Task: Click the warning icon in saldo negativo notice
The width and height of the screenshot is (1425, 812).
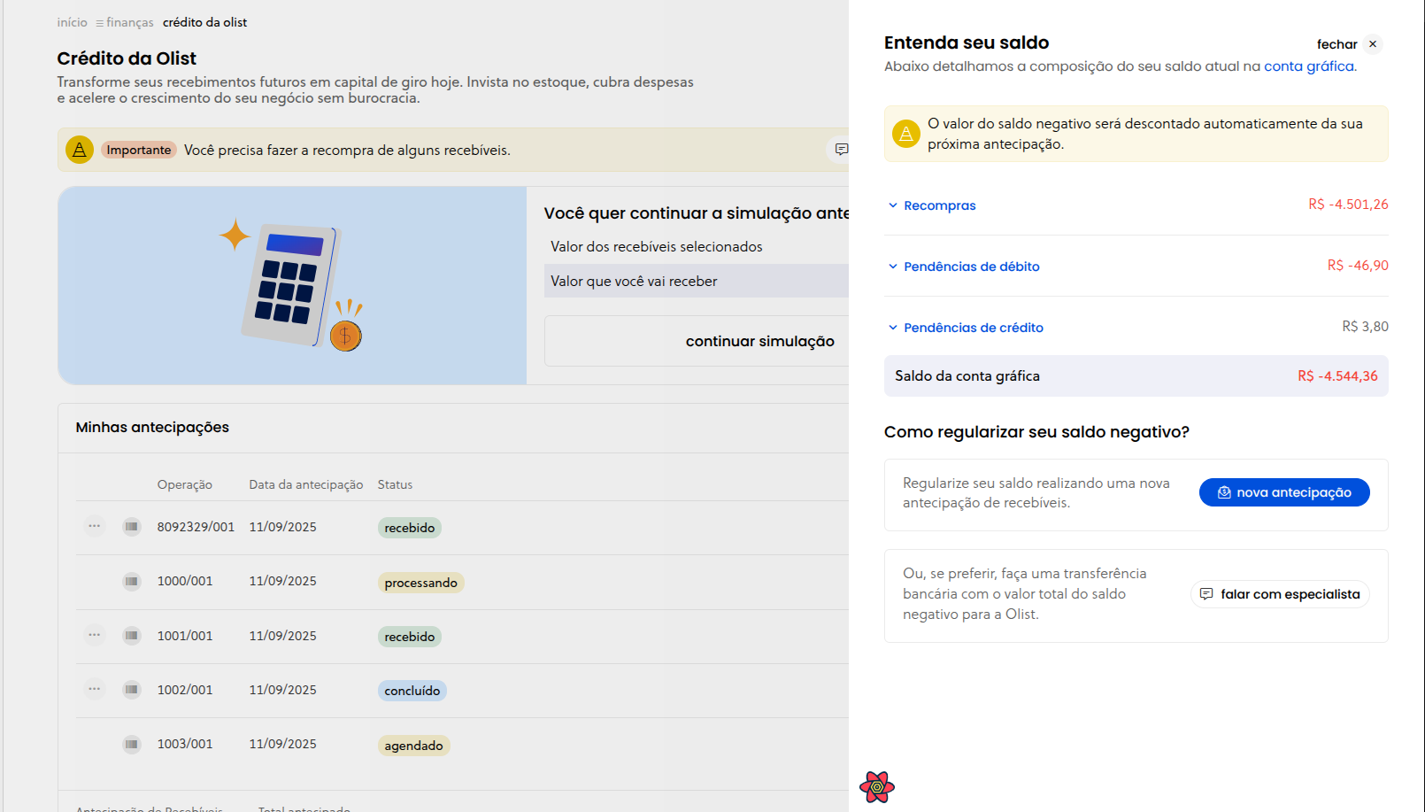Action: tap(905, 134)
